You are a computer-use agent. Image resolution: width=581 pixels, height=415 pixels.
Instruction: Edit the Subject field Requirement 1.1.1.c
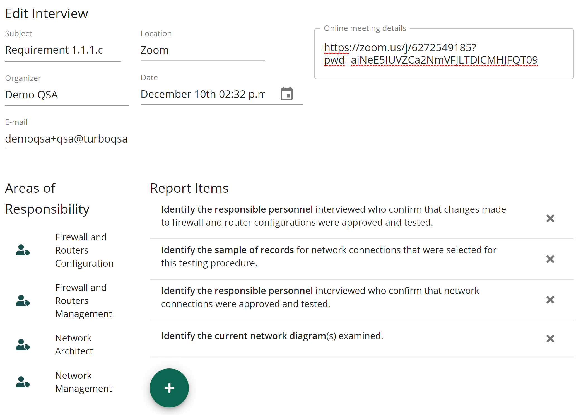coord(63,50)
